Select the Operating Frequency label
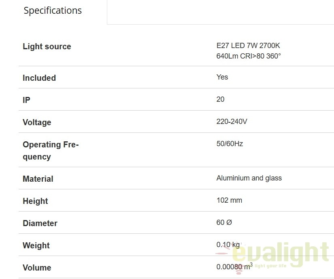Viewport: 334px width, 279px height. (x=51, y=151)
